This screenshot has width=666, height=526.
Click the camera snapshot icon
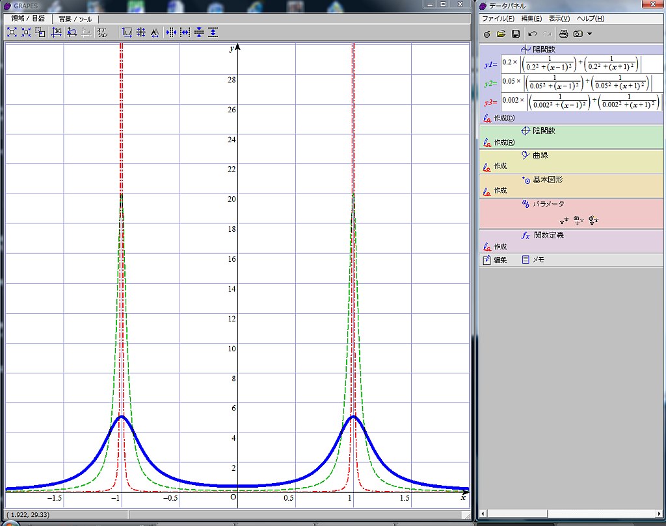point(577,33)
